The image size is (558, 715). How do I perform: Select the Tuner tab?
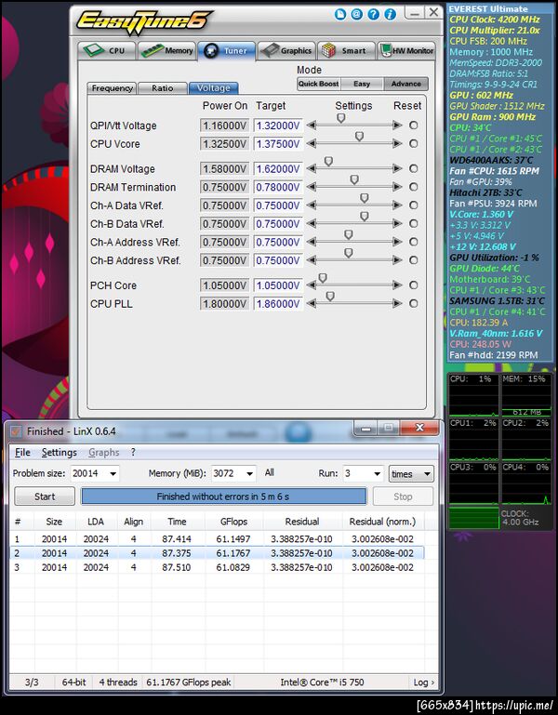pyautogui.click(x=226, y=50)
